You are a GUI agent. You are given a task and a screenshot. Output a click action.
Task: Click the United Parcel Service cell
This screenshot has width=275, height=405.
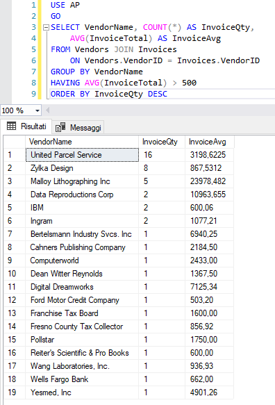[82, 155]
